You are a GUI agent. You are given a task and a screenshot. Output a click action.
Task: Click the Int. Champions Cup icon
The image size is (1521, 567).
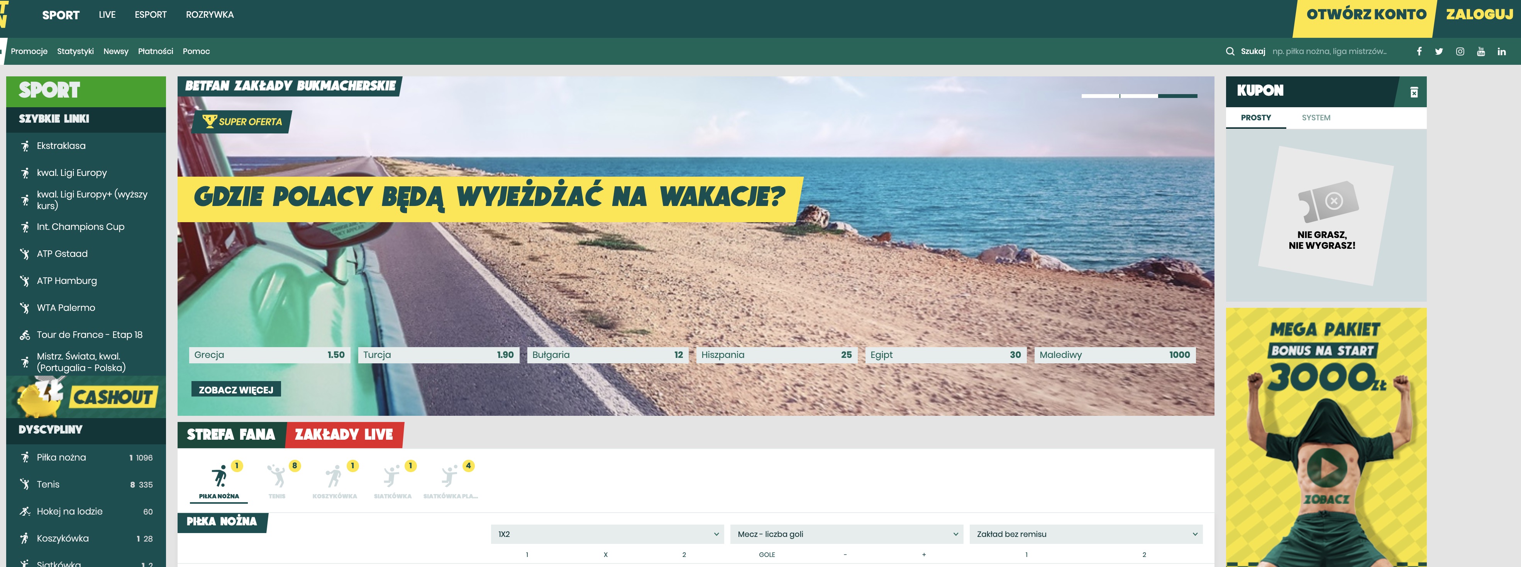25,227
